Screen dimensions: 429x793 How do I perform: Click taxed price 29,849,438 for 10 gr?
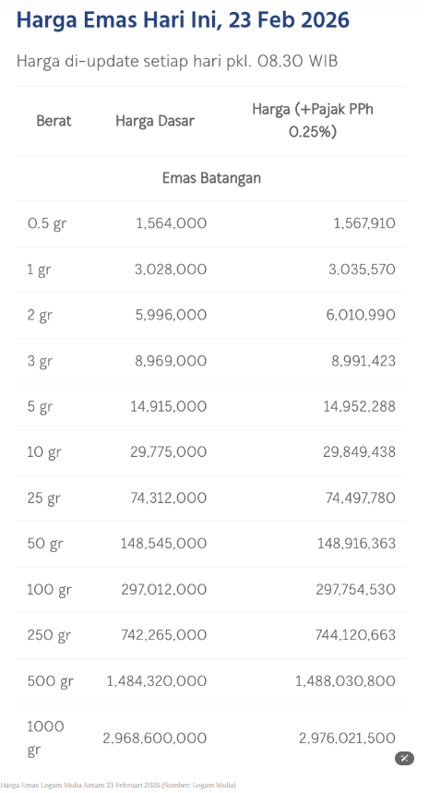tap(359, 452)
